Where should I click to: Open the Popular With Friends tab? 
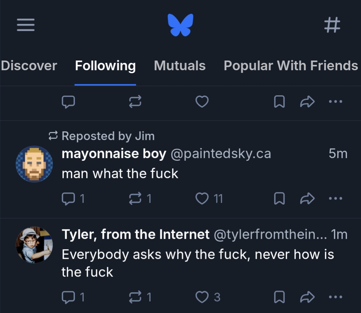click(x=291, y=66)
